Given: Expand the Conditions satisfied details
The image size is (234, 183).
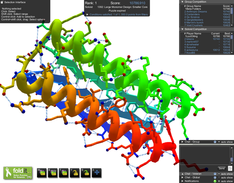Looking at the screenshot, I should click(x=87, y=15).
